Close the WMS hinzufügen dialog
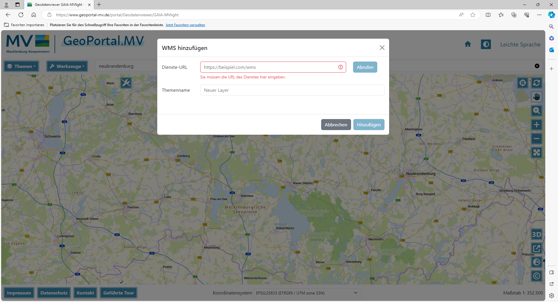This screenshot has width=558, height=302. (382, 48)
